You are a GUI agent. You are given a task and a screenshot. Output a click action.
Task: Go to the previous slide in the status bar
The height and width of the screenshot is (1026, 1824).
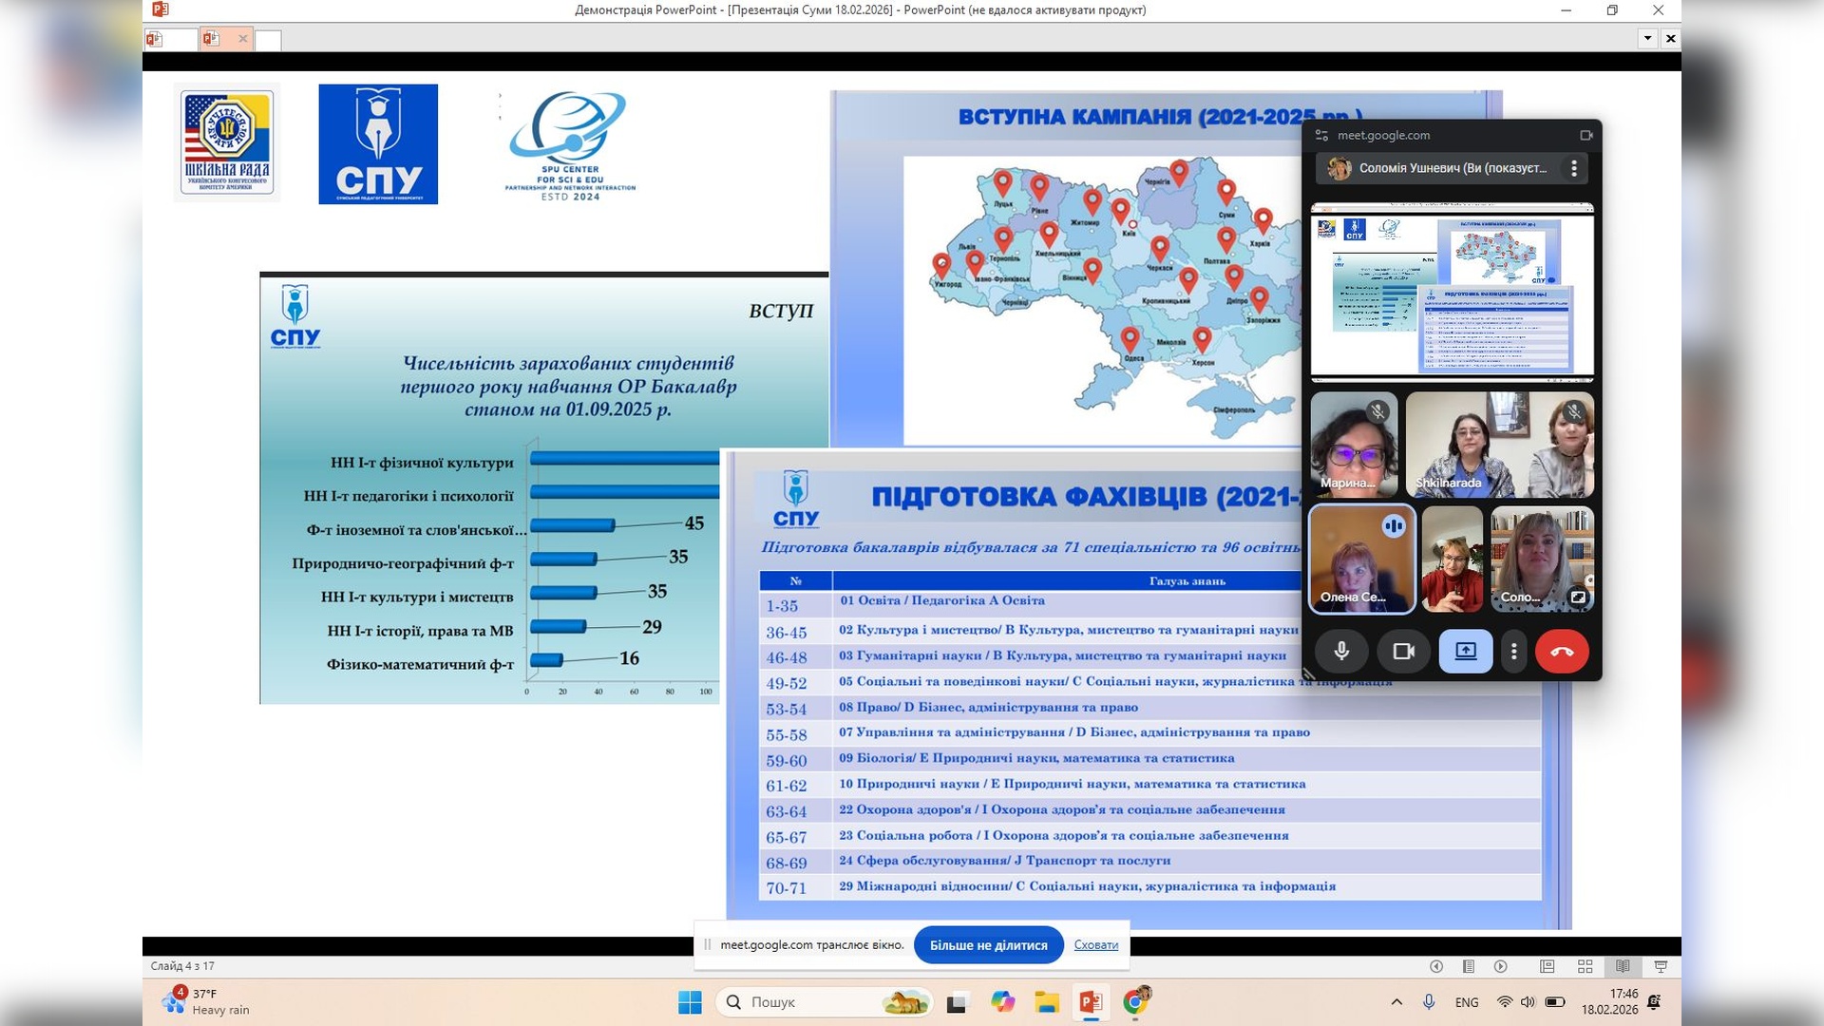click(1436, 966)
